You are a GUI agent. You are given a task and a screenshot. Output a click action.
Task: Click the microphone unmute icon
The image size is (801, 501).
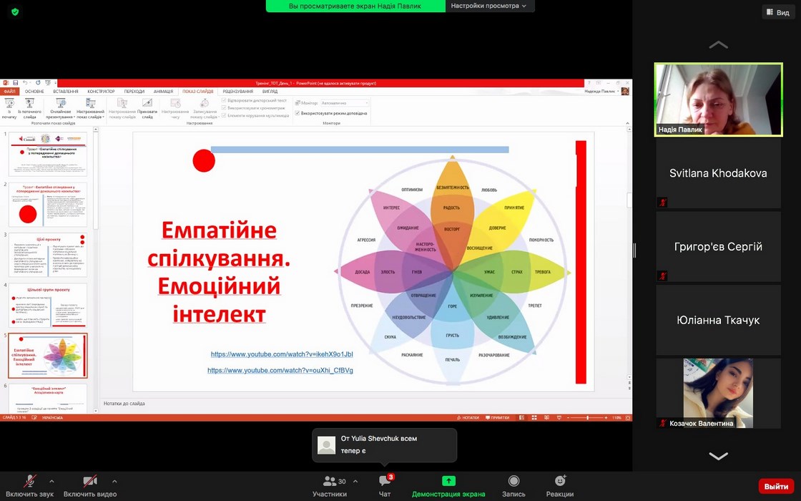click(x=30, y=481)
